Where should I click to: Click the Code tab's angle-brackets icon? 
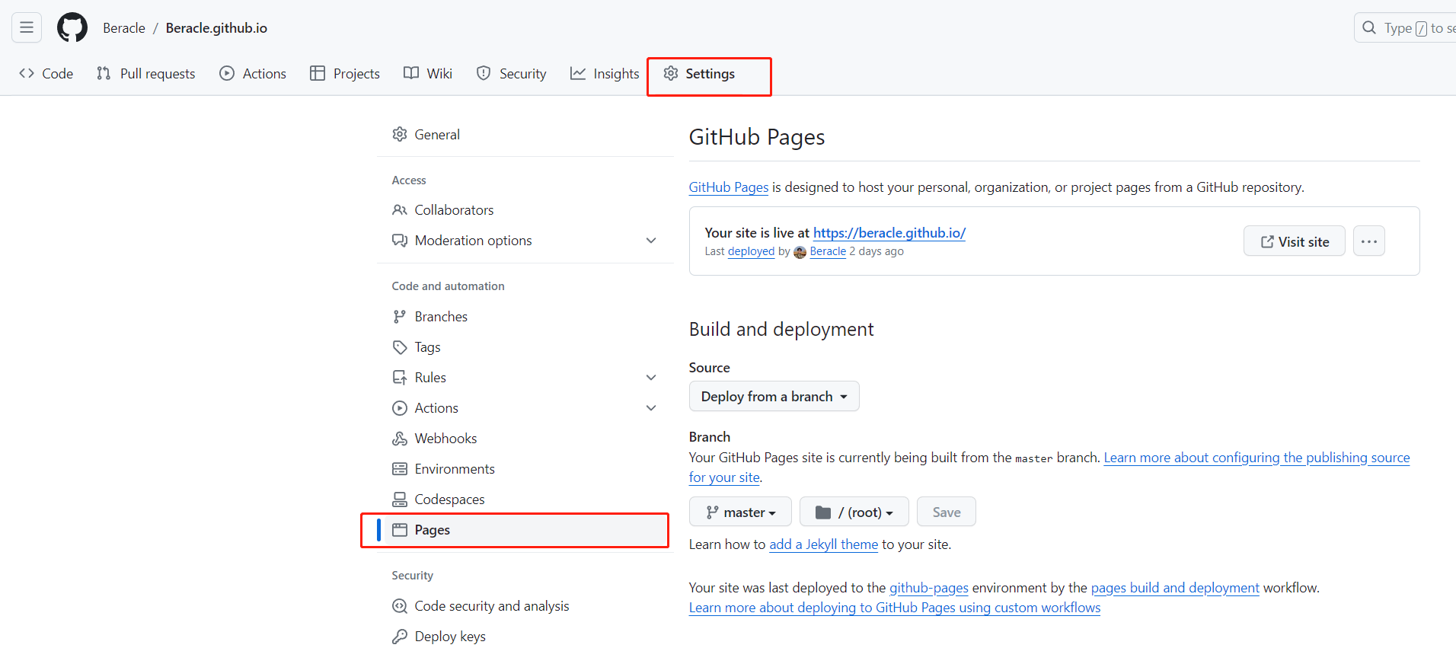[27, 74]
